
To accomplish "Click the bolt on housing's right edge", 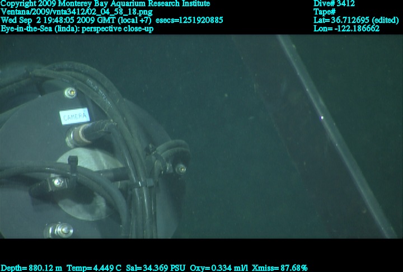I will [x=180, y=168].
